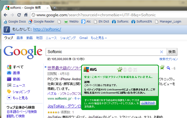Expand もっと見る arrow in sidebar
The height and width of the screenshot is (118, 187).
(x=9, y=98)
